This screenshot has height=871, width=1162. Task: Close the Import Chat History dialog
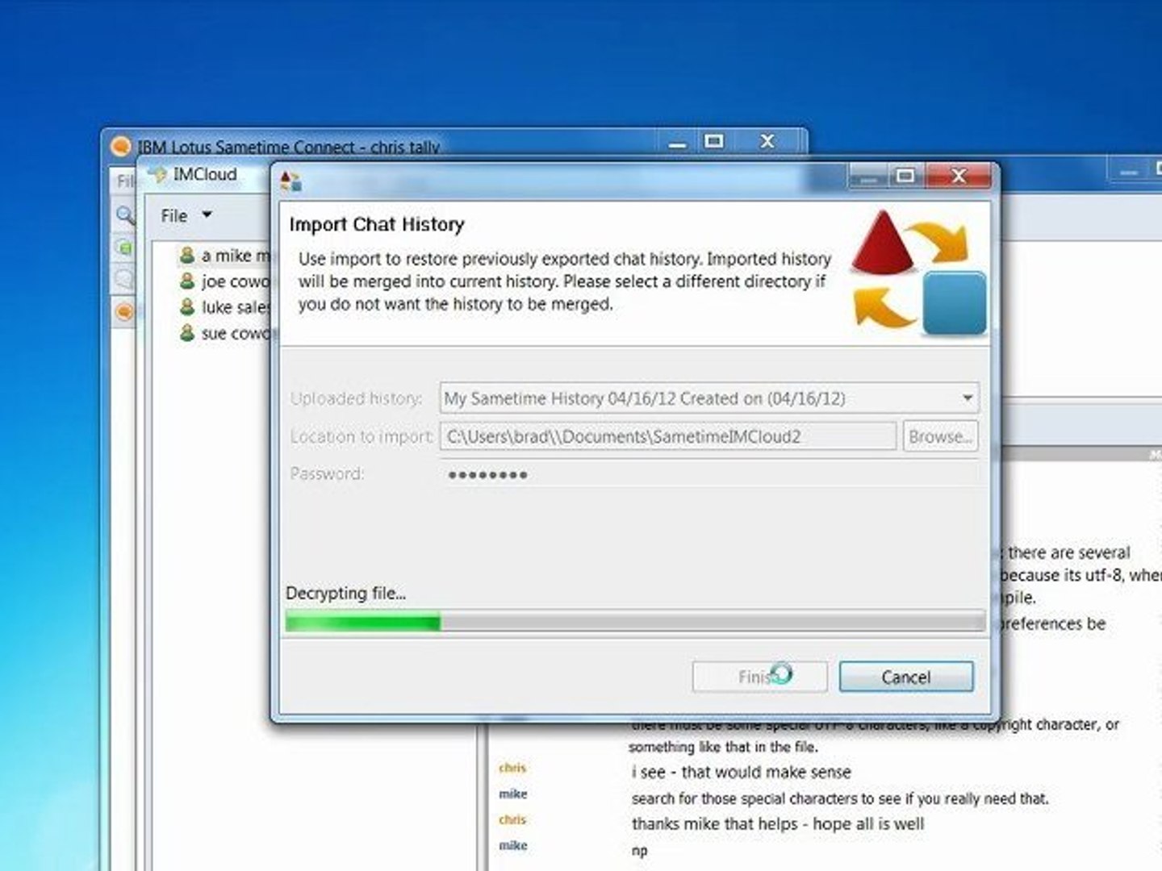click(959, 176)
